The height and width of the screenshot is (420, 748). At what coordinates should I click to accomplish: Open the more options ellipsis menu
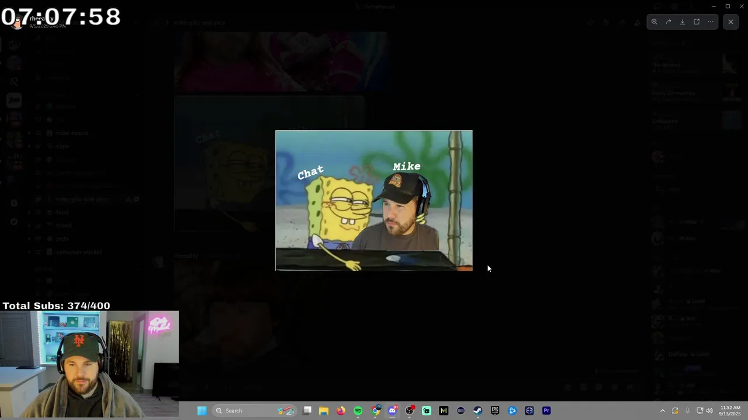[x=711, y=22]
